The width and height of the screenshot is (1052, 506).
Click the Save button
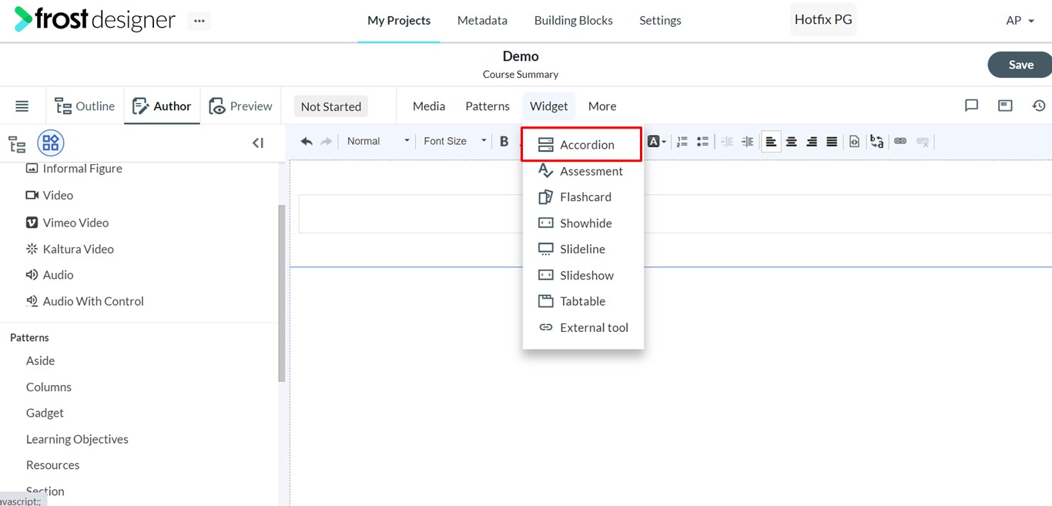click(x=1020, y=65)
